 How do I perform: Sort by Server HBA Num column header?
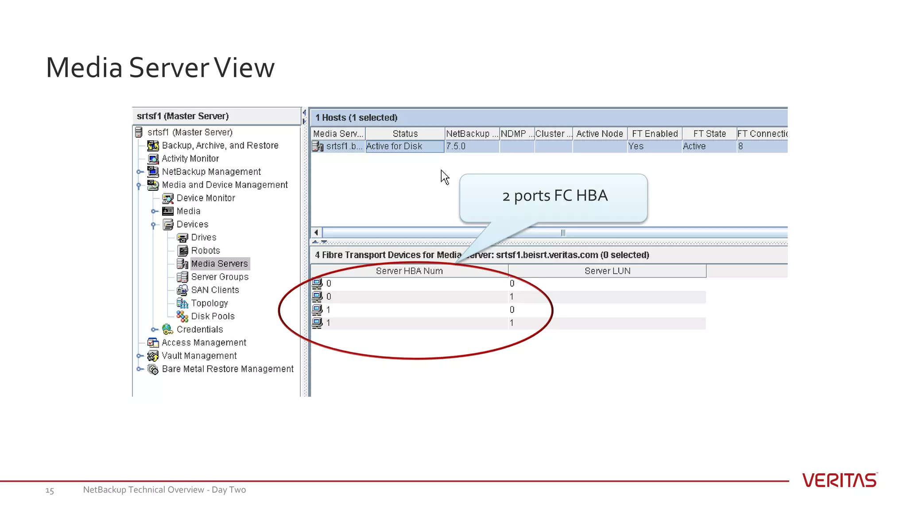410,271
